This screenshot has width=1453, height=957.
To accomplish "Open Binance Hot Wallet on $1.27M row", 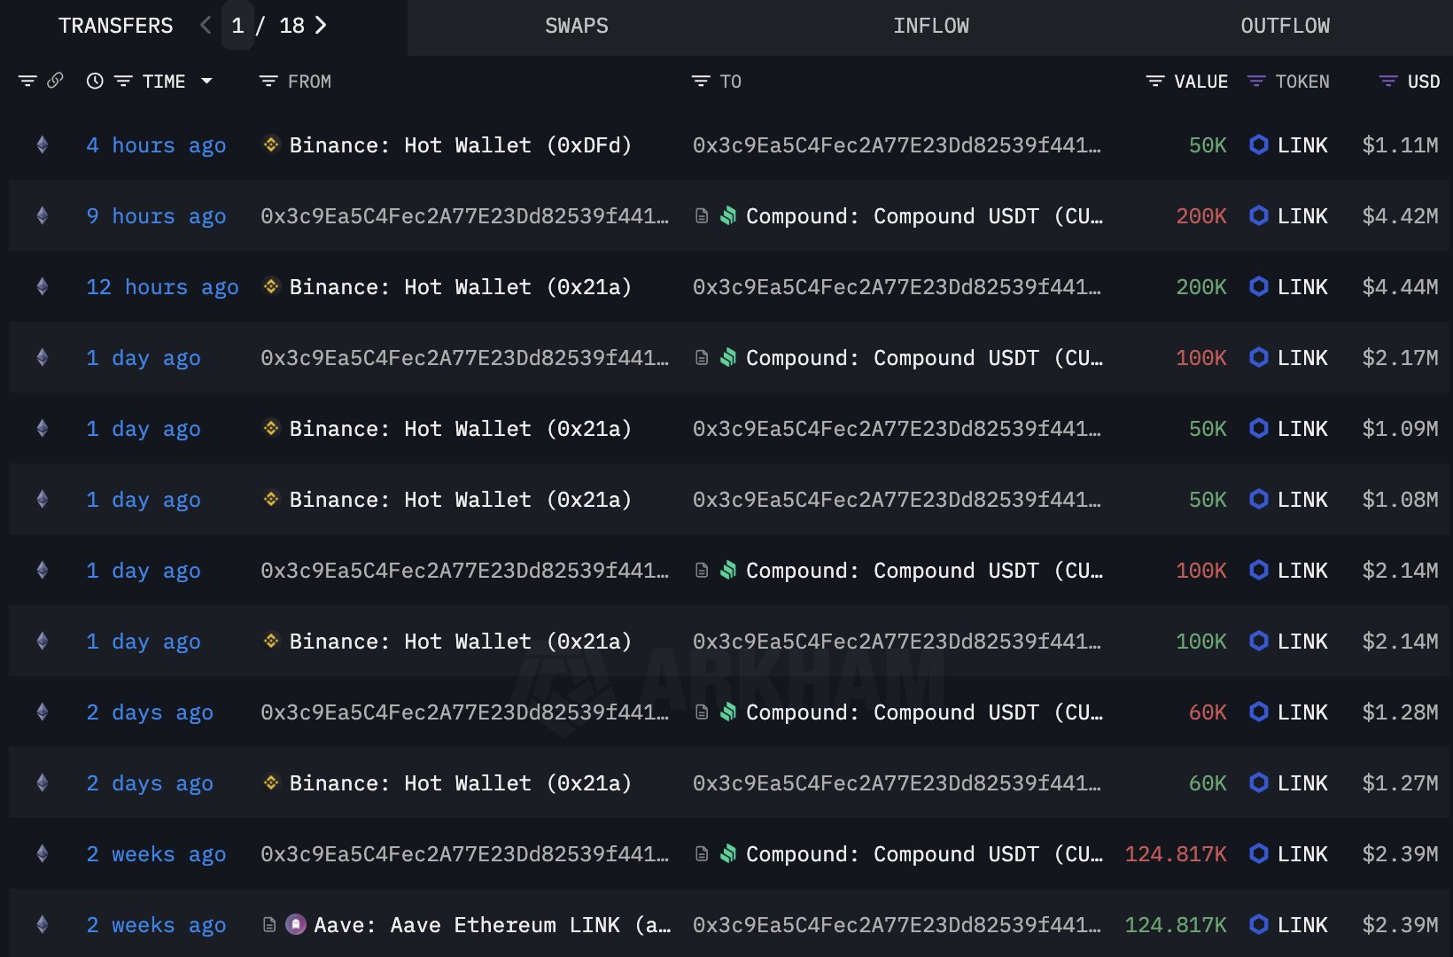I will [460, 783].
